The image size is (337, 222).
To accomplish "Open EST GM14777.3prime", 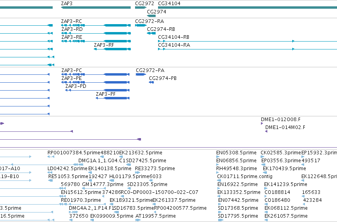I will tap(103, 185).
